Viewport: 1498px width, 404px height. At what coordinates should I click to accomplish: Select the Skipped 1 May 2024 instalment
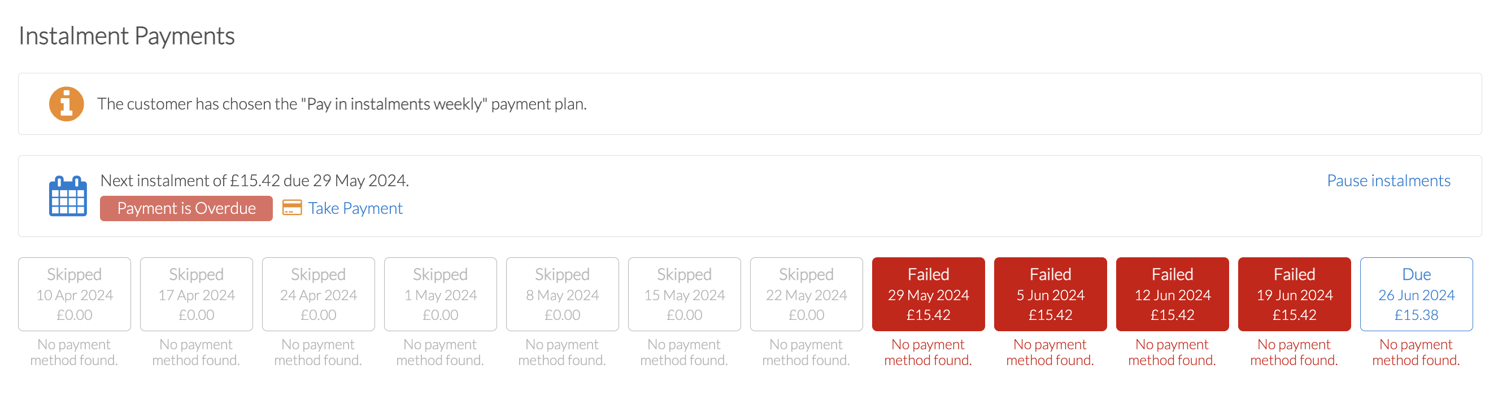click(440, 294)
